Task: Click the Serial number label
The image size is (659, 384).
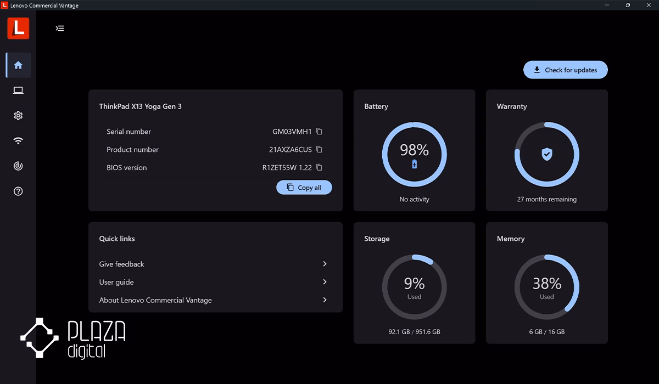Action: coord(129,132)
